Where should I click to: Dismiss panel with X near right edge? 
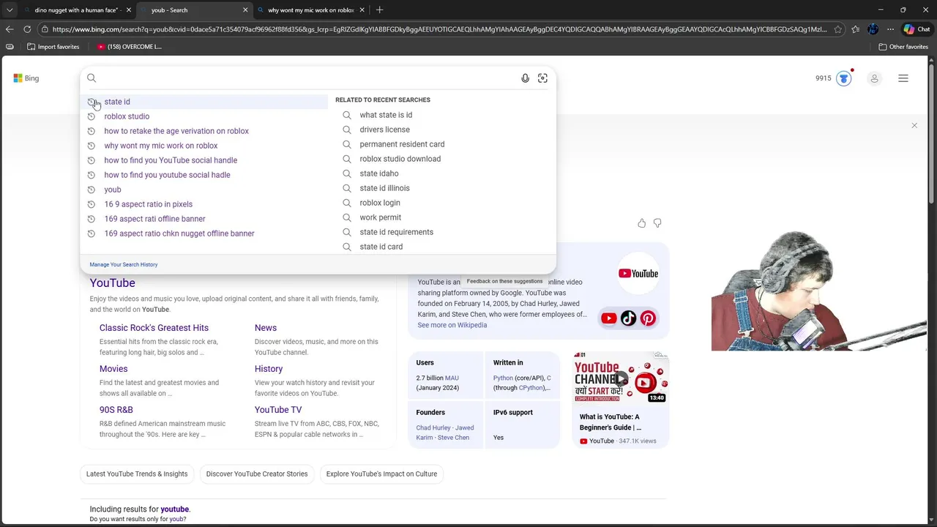click(x=914, y=126)
